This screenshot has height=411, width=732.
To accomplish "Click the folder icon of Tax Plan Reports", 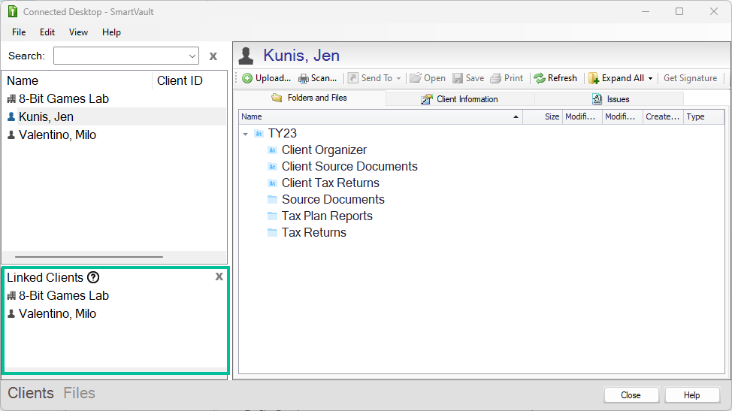I will tap(273, 216).
